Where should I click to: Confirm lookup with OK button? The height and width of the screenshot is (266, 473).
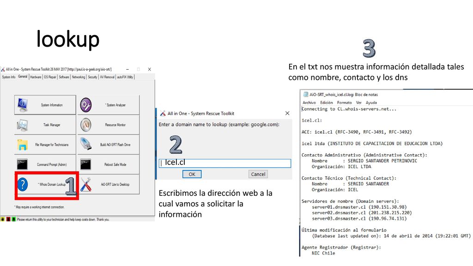(192, 174)
